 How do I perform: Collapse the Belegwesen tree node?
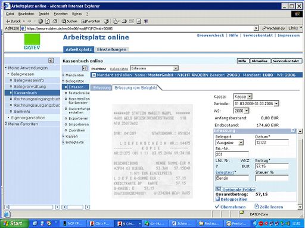tap(8, 74)
